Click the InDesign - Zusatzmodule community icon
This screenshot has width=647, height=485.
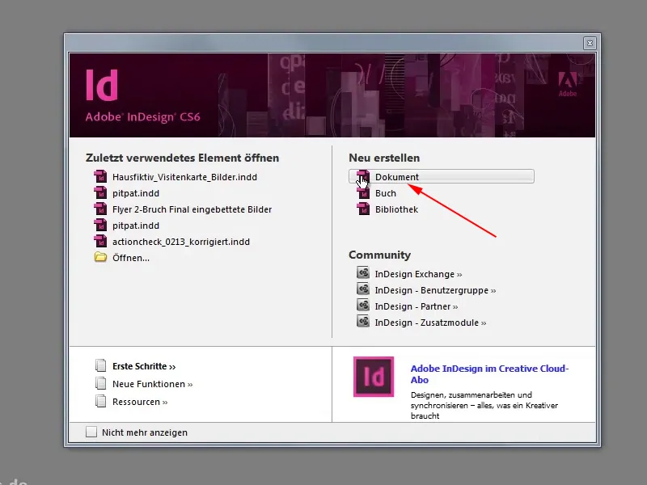[x=363, y=322]
